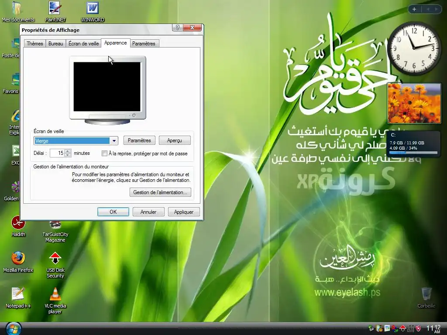Switch to the Paramètres tab

[144, 44]
